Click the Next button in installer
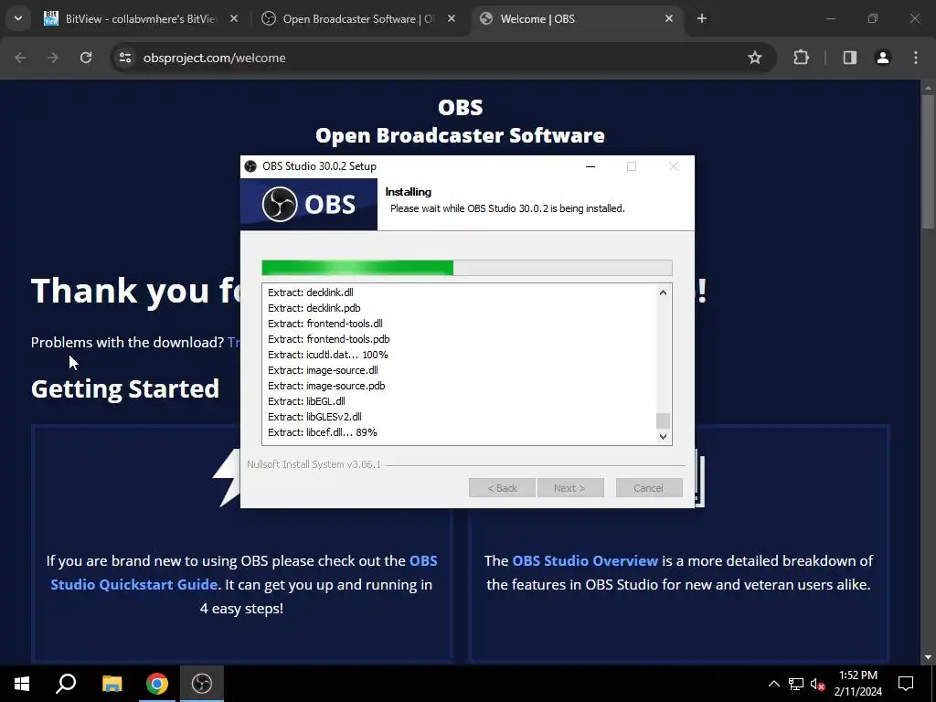The width and height of the screenshot is (936, 702). tap(570, 488)
